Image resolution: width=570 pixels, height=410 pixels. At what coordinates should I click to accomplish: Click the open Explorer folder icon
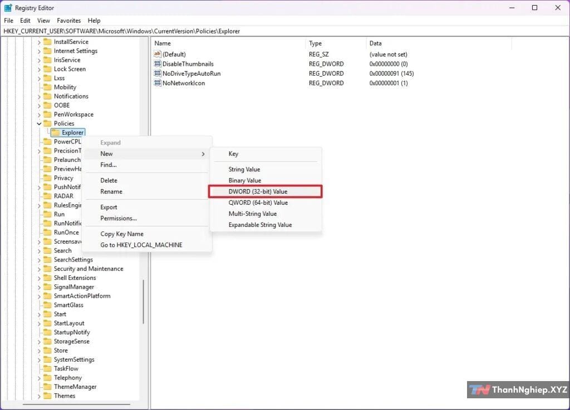pos(55,132)
